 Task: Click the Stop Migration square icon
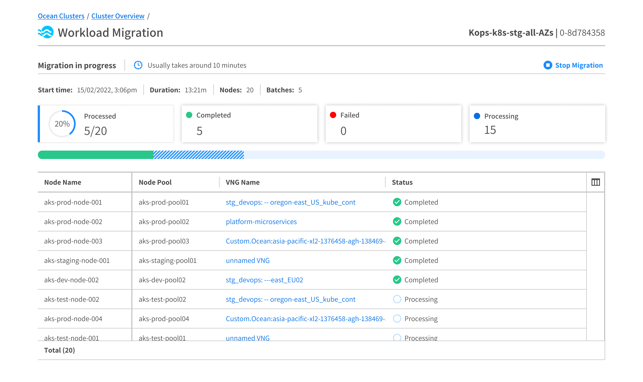(x=548, y=65)
